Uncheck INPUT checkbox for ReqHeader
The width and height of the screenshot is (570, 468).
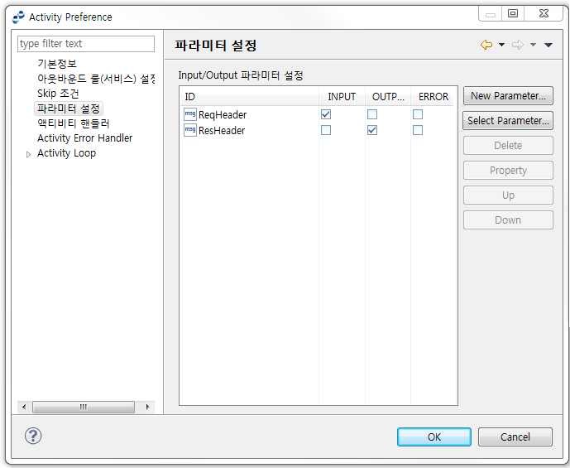click(x=326, y=114)
